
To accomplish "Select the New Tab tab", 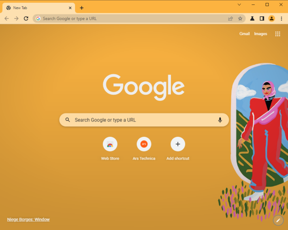I will click(x=38, y=8).
